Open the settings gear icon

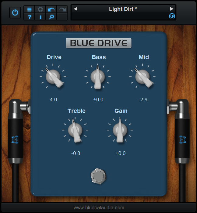point(40,9)
